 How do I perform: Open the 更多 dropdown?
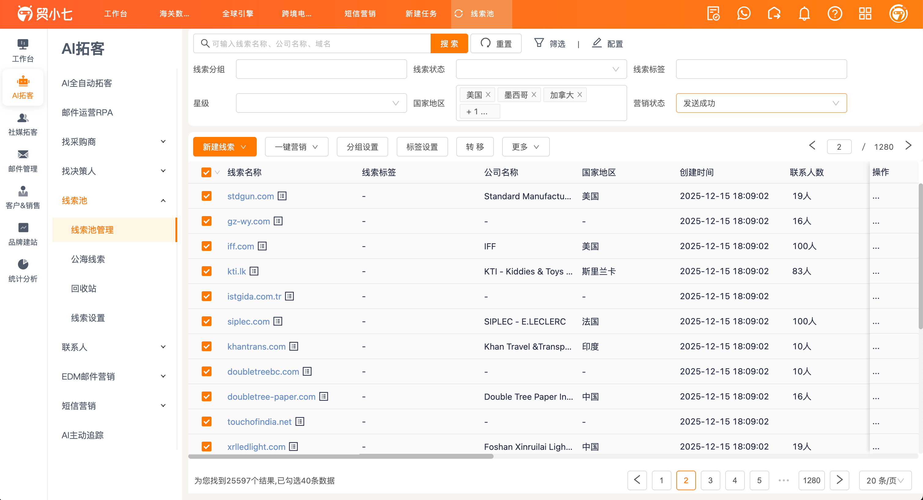click(x=526, y=147)
